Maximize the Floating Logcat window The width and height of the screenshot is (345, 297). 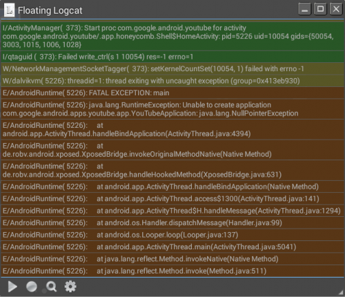pyautogui.click(x=320, y=9)
